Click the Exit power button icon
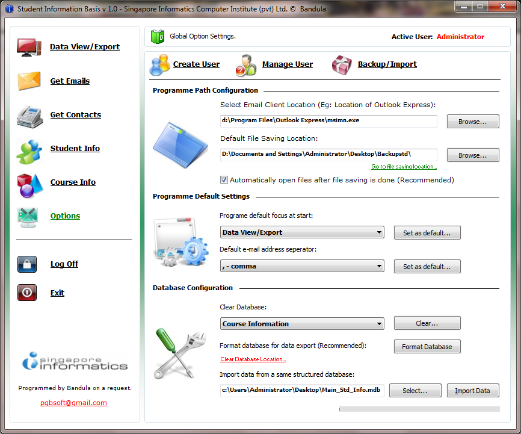 click(x=26, y=293)
